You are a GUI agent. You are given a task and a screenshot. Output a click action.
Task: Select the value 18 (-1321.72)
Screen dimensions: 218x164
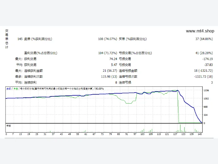203,71
